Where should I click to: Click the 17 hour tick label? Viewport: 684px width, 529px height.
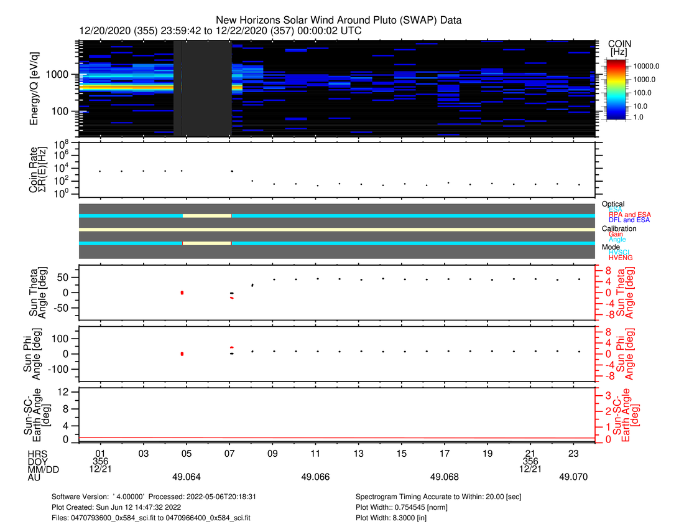445,453
